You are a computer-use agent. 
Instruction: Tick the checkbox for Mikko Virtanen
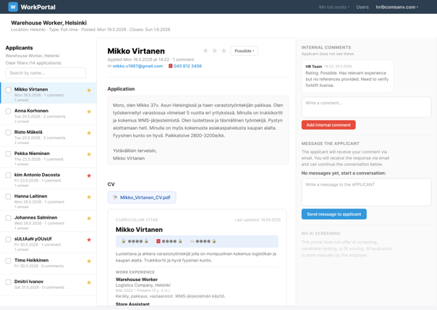click(9, 90)
